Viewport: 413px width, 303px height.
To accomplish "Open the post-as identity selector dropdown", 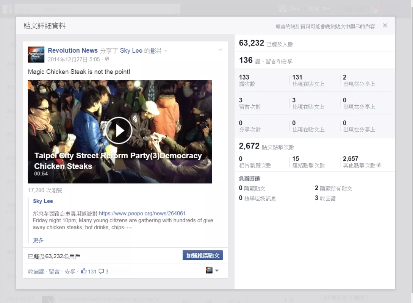I will tap(212, 270).
